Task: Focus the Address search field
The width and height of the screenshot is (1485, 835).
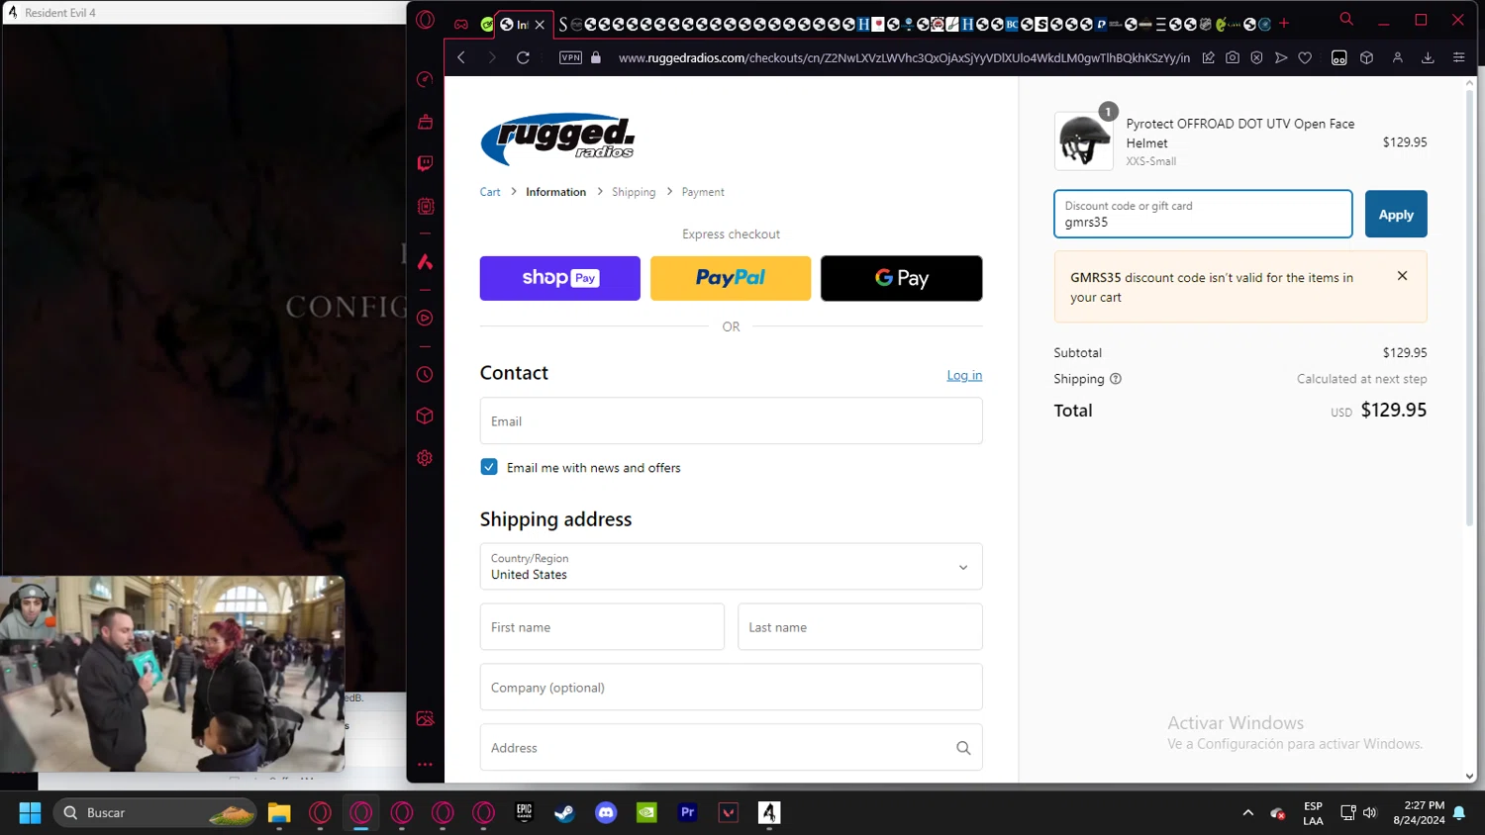Action: pyautogui.click(x=732, y=748)
